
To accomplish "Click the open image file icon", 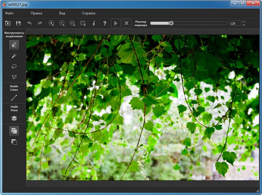I will point(8,23).
